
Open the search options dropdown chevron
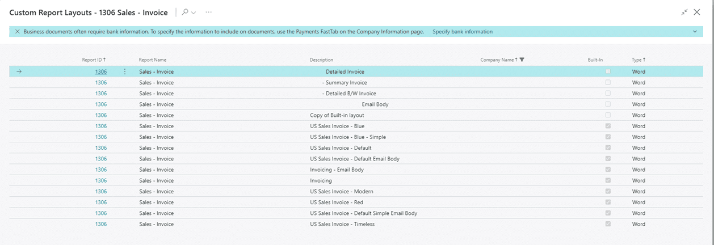click(x=194, y=12)
